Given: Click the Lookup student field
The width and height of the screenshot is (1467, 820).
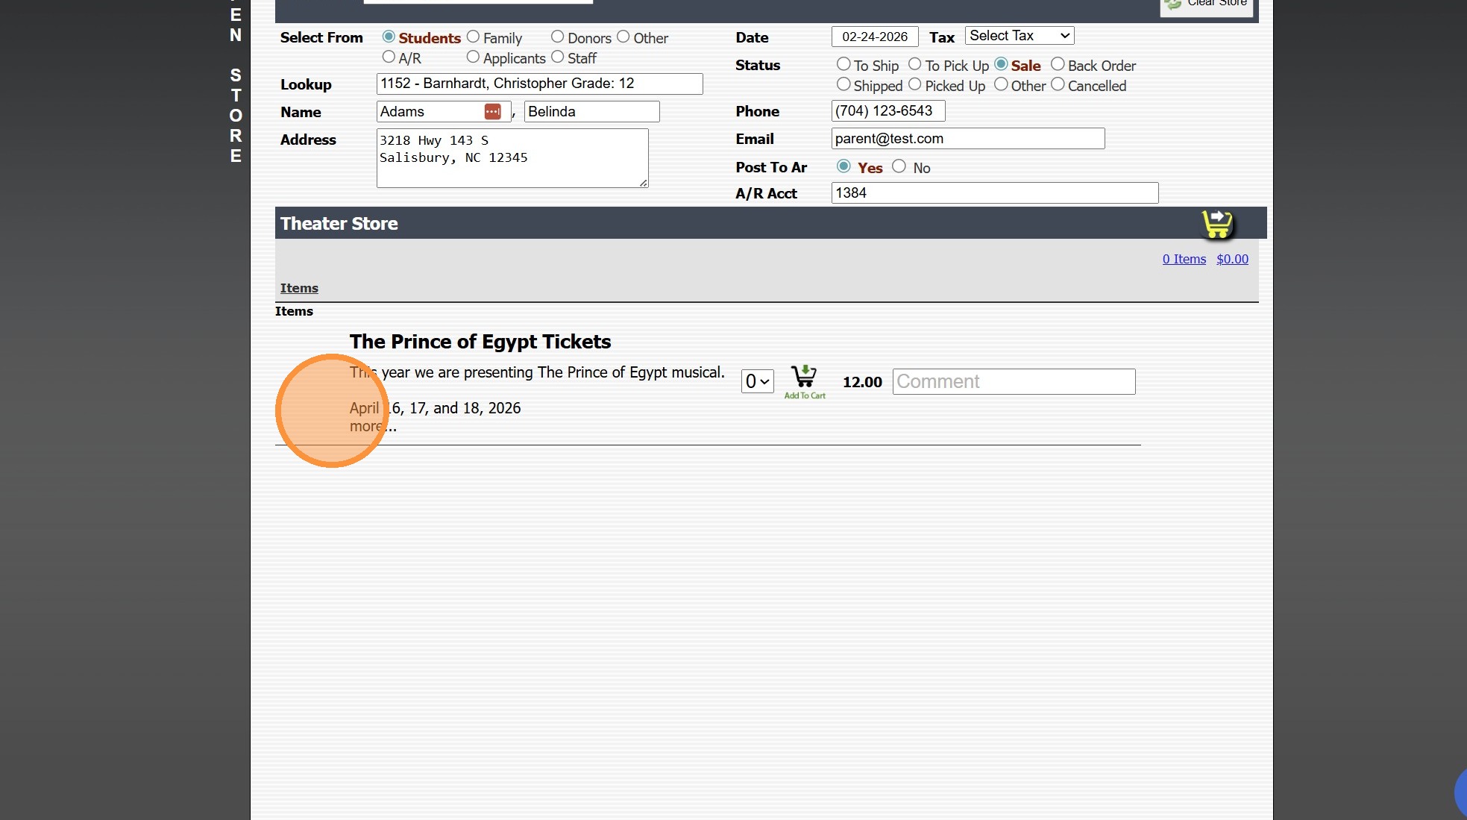Looking at the screenshot, I should click(539, 84).
